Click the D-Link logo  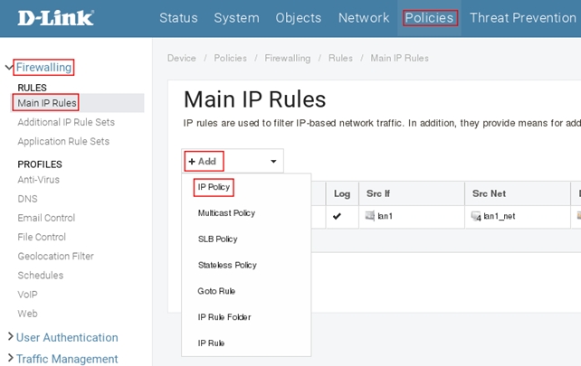[62, 18]
